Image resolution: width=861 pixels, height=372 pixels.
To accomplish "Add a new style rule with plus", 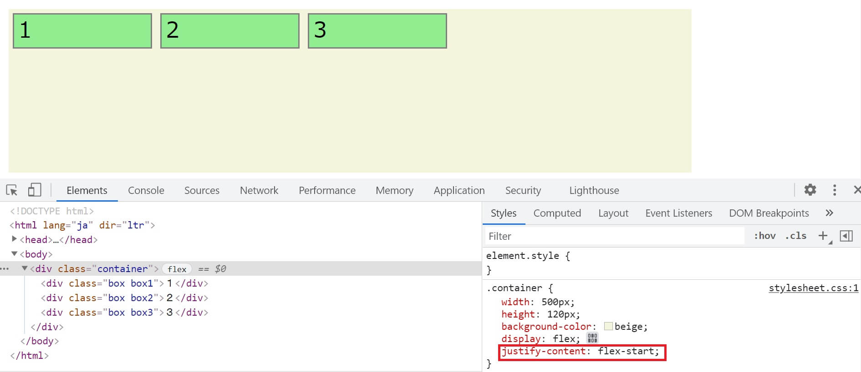I will (x=822, y=236).
